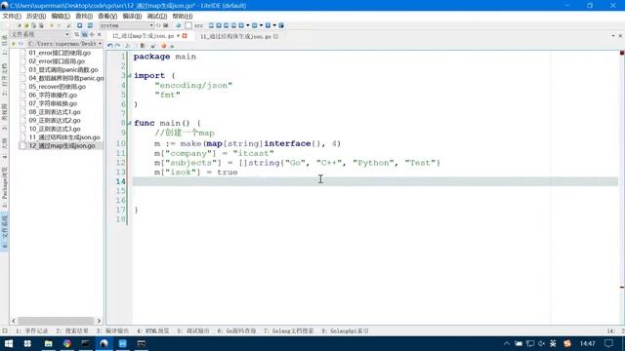Click the last icon in main toolbar

point(281,25)
